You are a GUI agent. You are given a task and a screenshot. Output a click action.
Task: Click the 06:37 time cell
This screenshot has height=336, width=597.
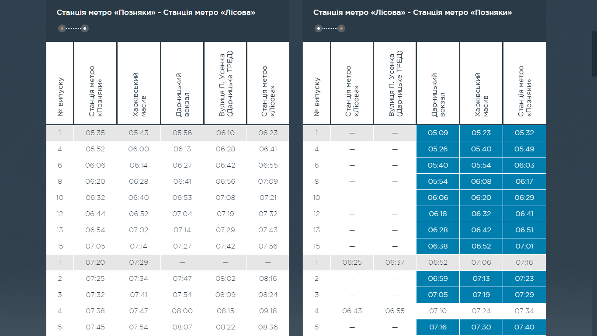tap(395, 262)
